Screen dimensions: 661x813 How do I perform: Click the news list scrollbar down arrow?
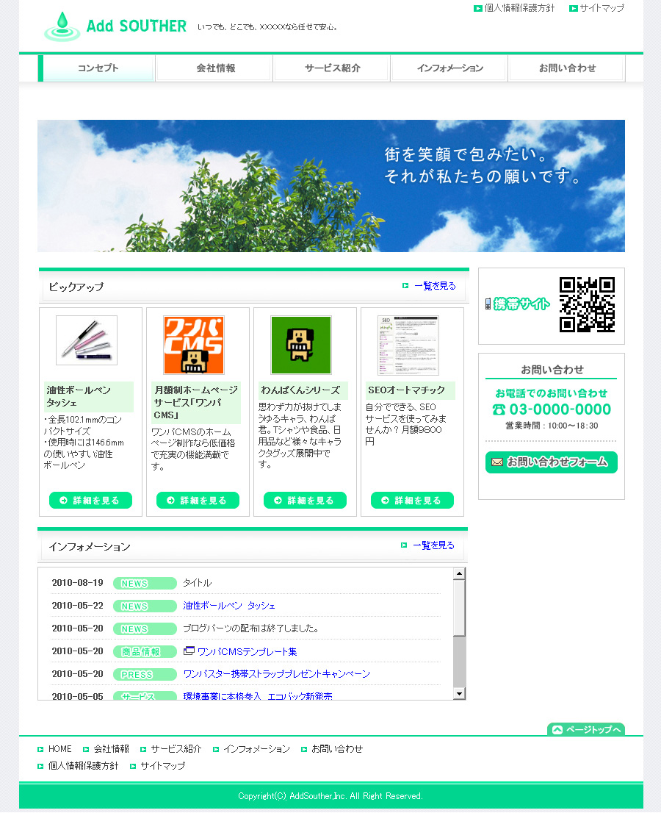click(x=459, y=693)
